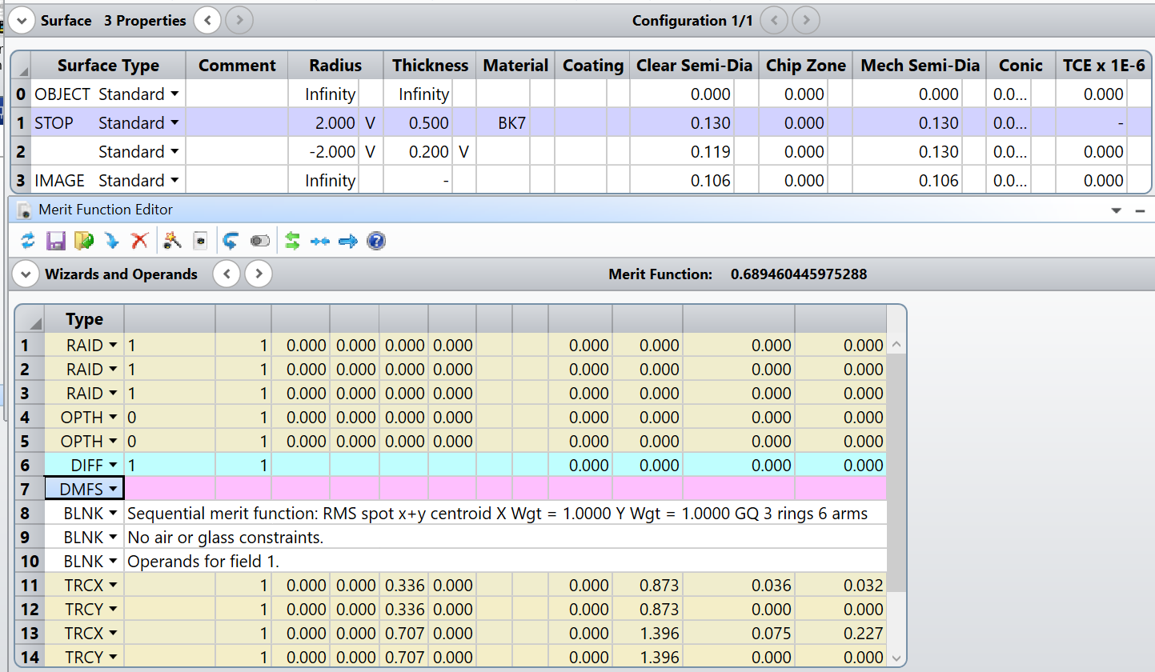
Task: Expand the Surface 3 Properties chevron
Action: [x=20, y=20]
